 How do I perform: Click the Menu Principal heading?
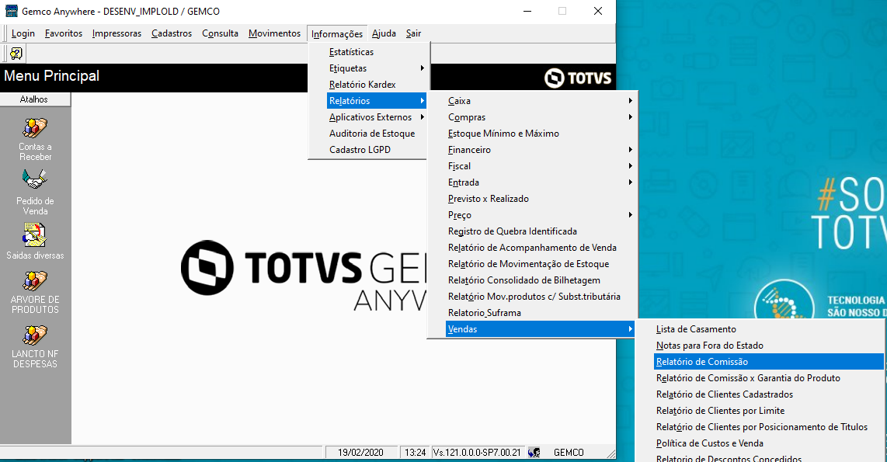point(51,76)
